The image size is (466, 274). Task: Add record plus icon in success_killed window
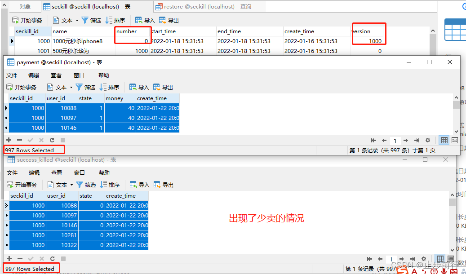(x=9, y=259)
